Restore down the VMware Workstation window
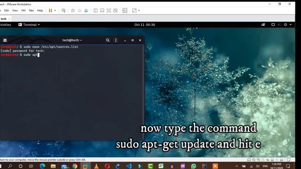The image size is (301, 169). point(279,4)
